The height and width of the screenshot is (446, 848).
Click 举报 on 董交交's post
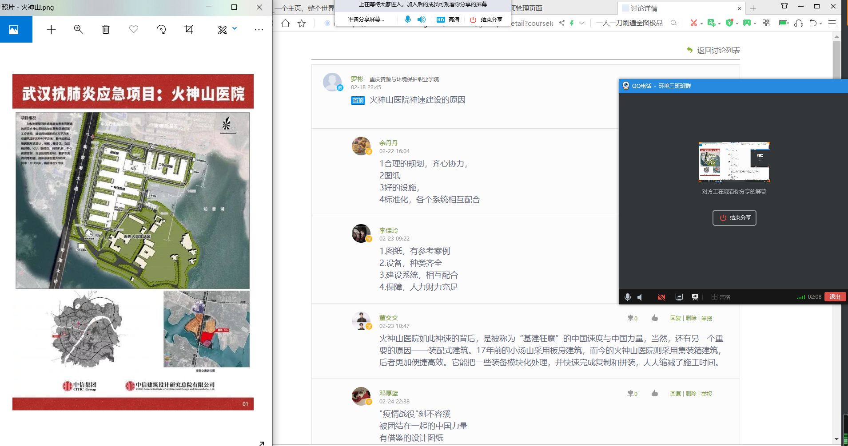(707, 318)
